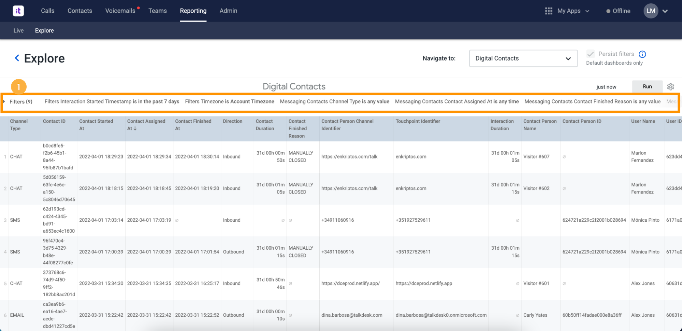682x331 pixels.
Task: Switch to the Explore sub-tab
Action: (x=44, y=31)
